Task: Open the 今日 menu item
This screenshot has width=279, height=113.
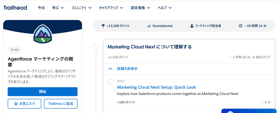Action: (x=41, y=8)
